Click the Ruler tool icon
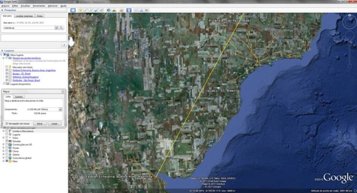357x193 pixels. tap(129, 10)
